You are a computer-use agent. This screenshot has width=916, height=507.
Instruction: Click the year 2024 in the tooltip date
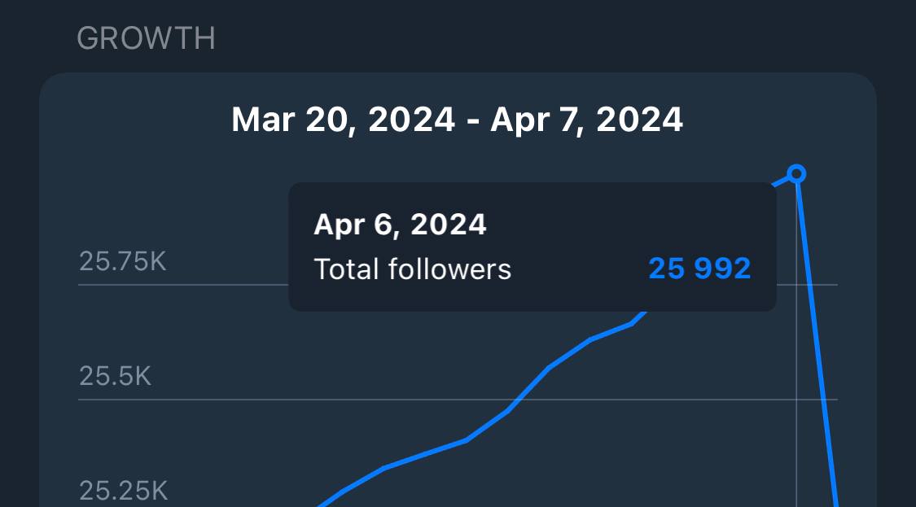click(x=448, y=225)
